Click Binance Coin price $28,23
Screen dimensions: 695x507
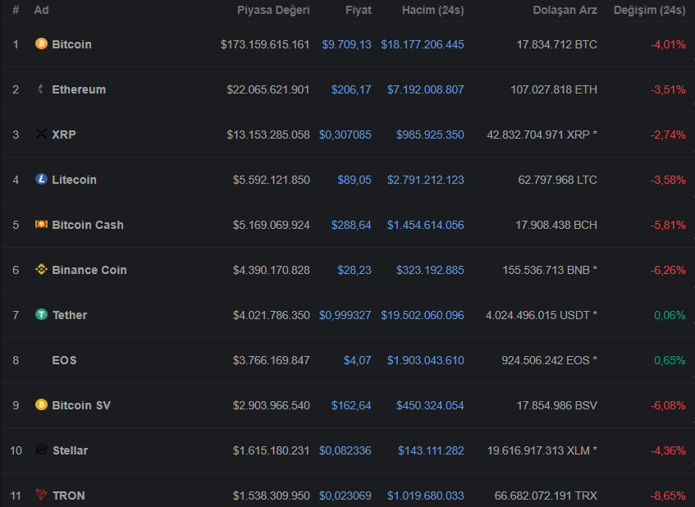(x=354, y=270)
